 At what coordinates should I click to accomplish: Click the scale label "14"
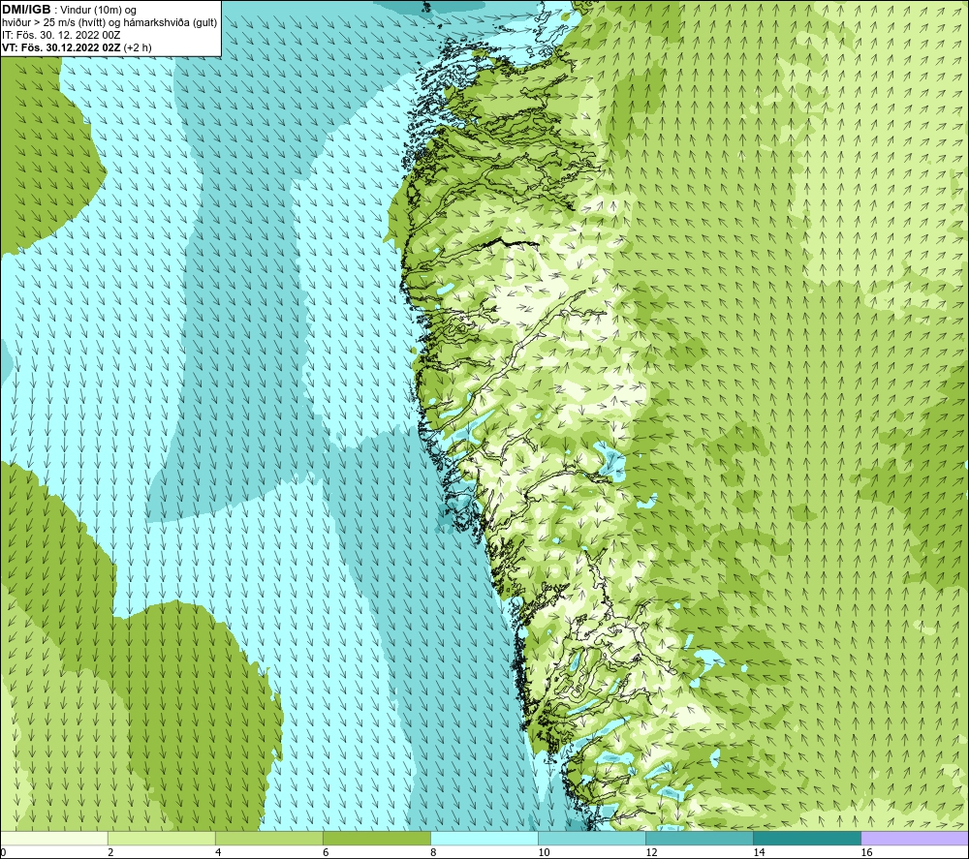point(759,852)
